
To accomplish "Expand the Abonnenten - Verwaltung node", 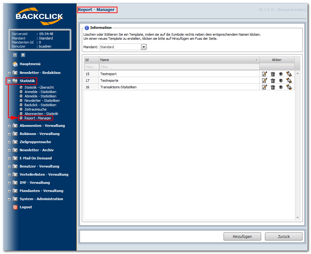I will pos(9,126).
